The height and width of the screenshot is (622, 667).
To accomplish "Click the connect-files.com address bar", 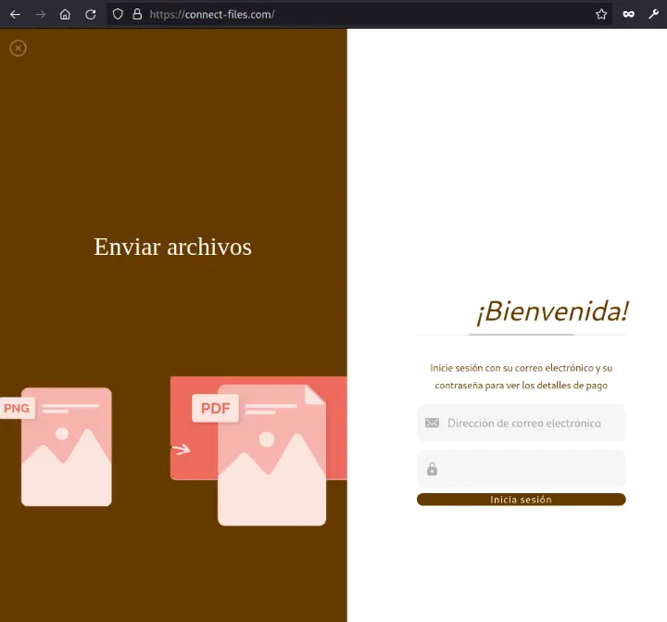I will (x=352, y=14).
